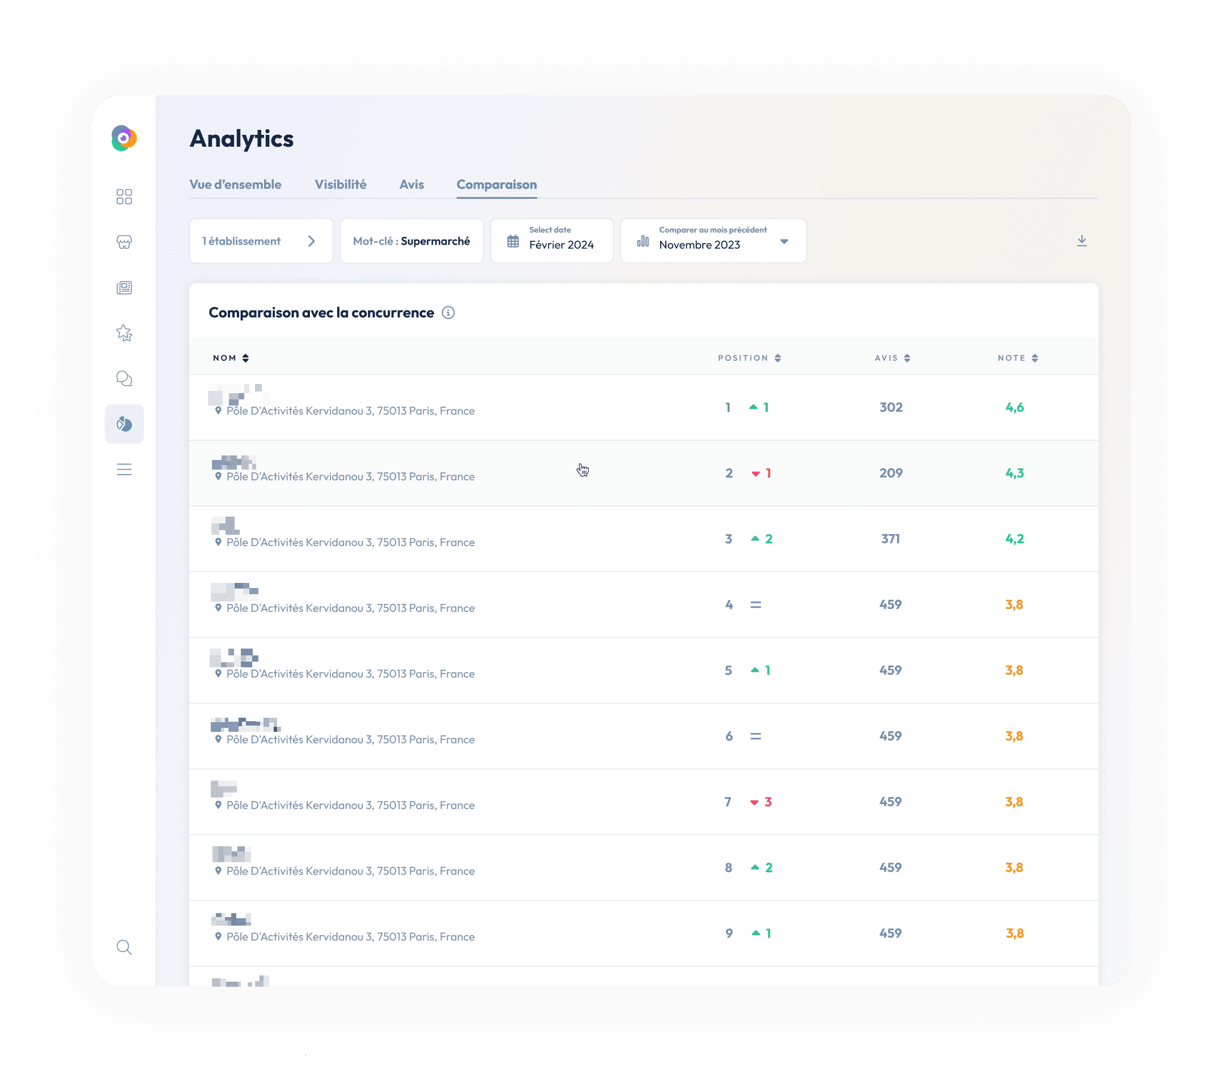Open the star reviews icon
The width and height of the screenshot is (1224, 1091).
[124, 333]
